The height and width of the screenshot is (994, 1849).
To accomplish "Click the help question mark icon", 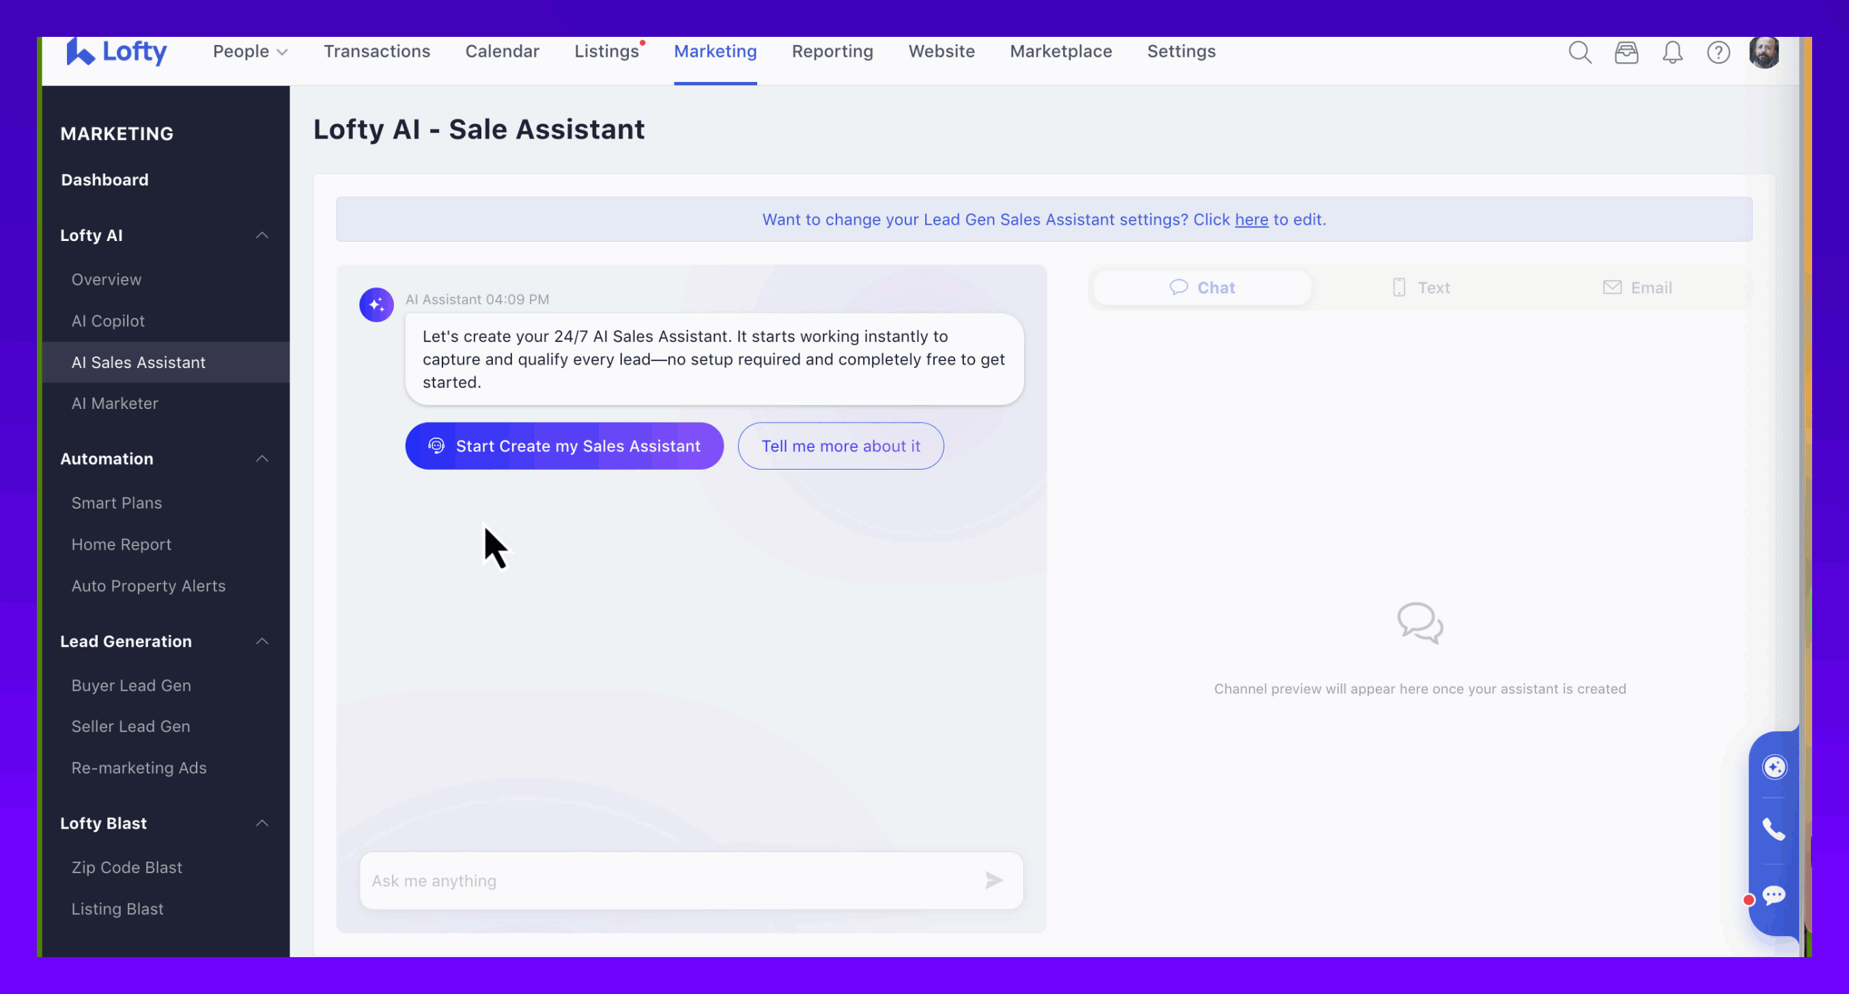I will pos(1718,53).
